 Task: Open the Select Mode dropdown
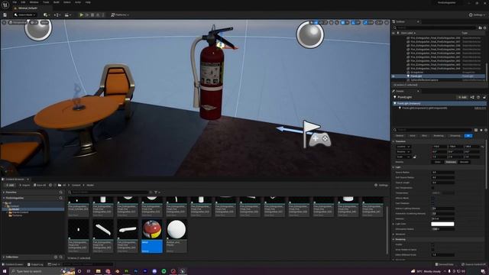tap(25, 15)
